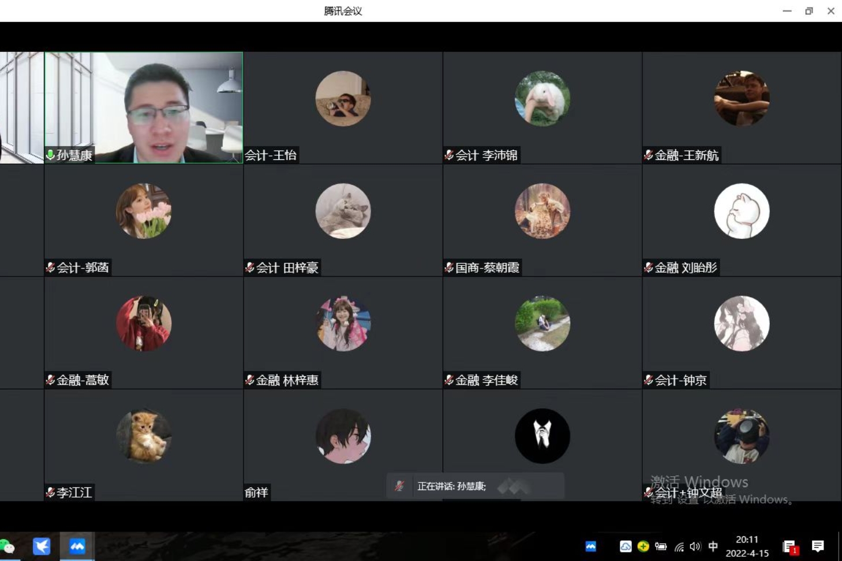The image size is (842, 561).
Task: Select 孙慧康's video tile
Action: coord(143,107)
